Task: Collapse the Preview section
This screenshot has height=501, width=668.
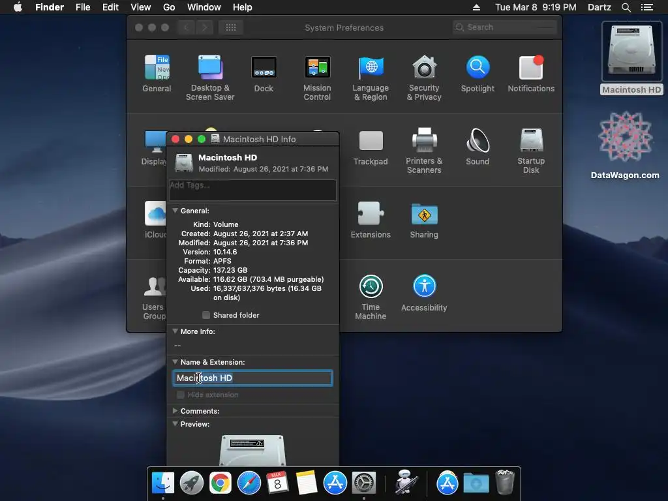Action: pyautogui.click(x=175, y=424)
